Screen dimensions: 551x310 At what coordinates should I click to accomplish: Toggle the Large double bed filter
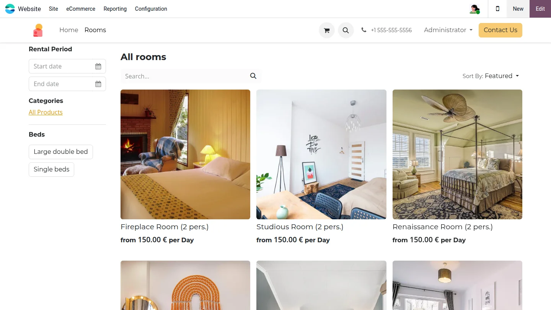61,152
